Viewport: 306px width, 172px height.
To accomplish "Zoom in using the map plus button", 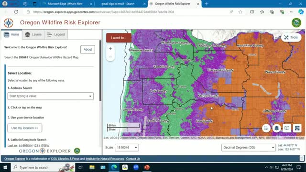I will pos(110,49).
